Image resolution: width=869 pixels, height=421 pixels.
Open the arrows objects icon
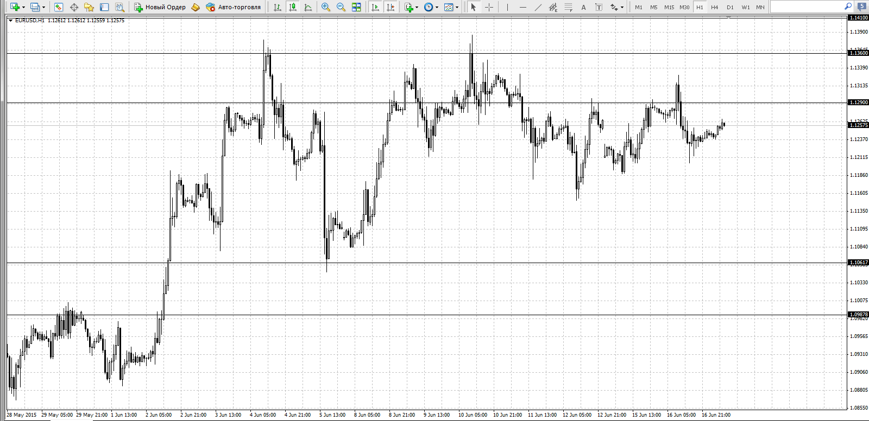click(x=614, y=7)
